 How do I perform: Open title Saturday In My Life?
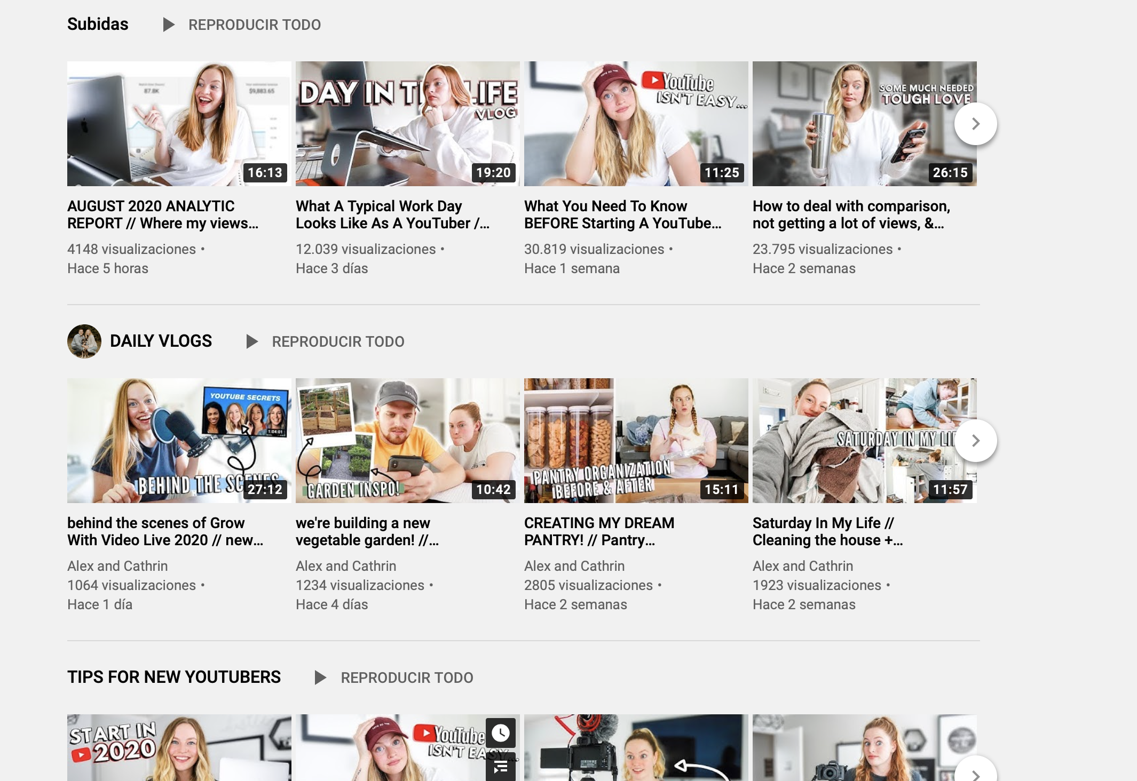[828, 531]
